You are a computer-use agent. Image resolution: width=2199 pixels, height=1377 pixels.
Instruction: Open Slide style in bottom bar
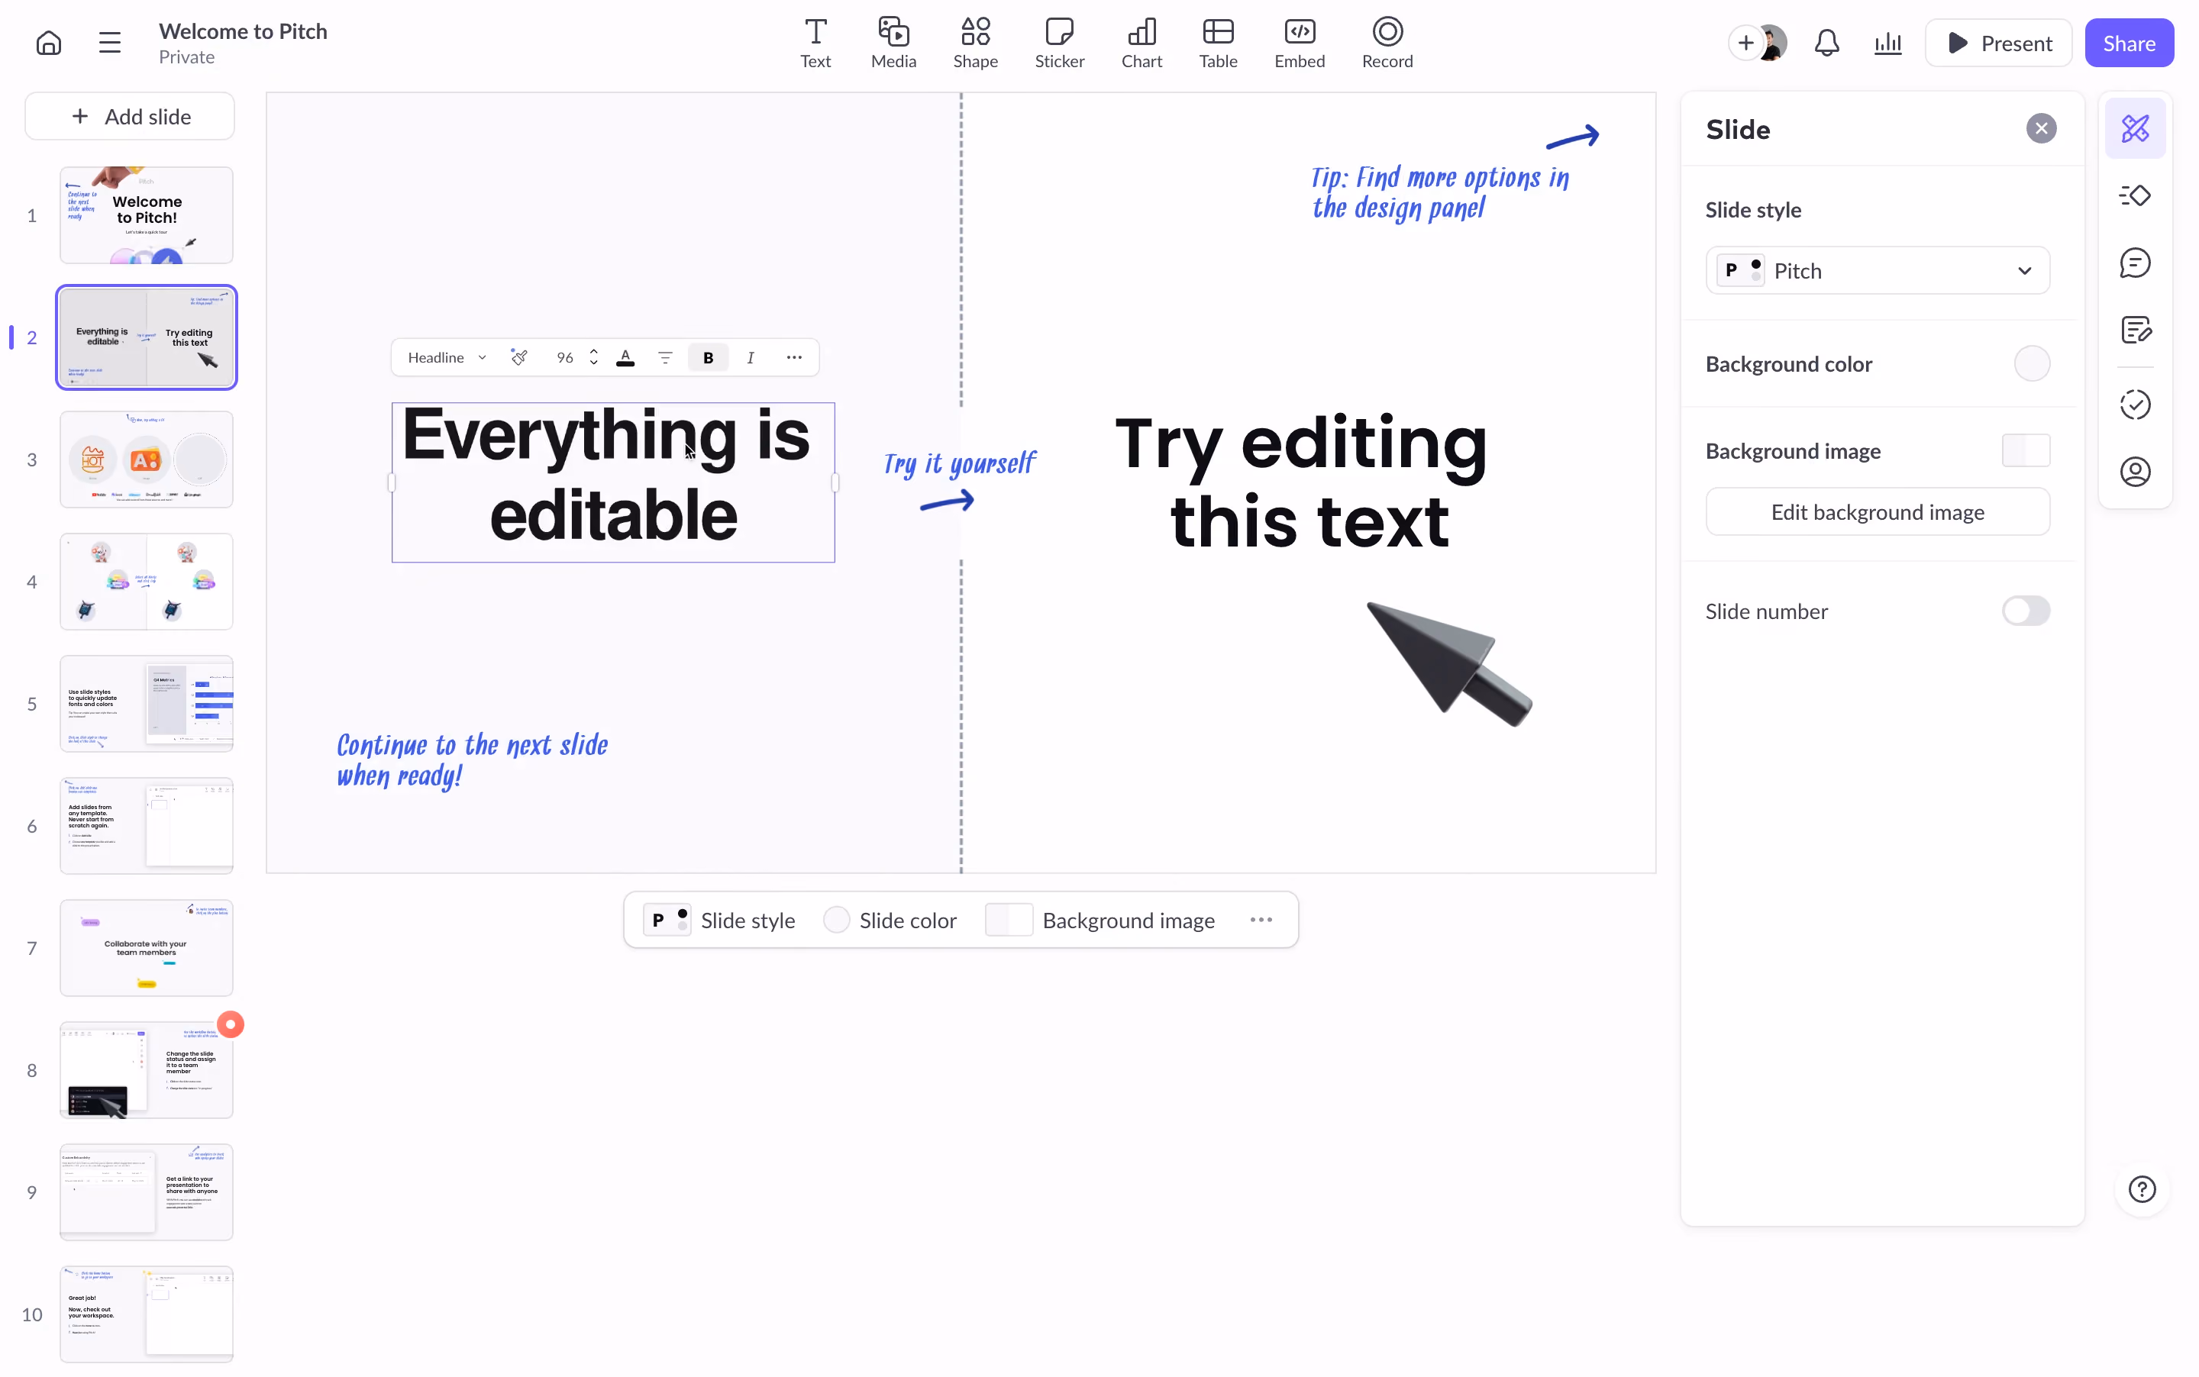click(x=718, y=920)
